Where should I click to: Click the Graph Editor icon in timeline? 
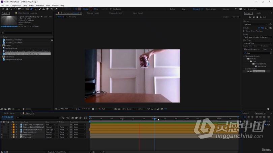(85, 118)
